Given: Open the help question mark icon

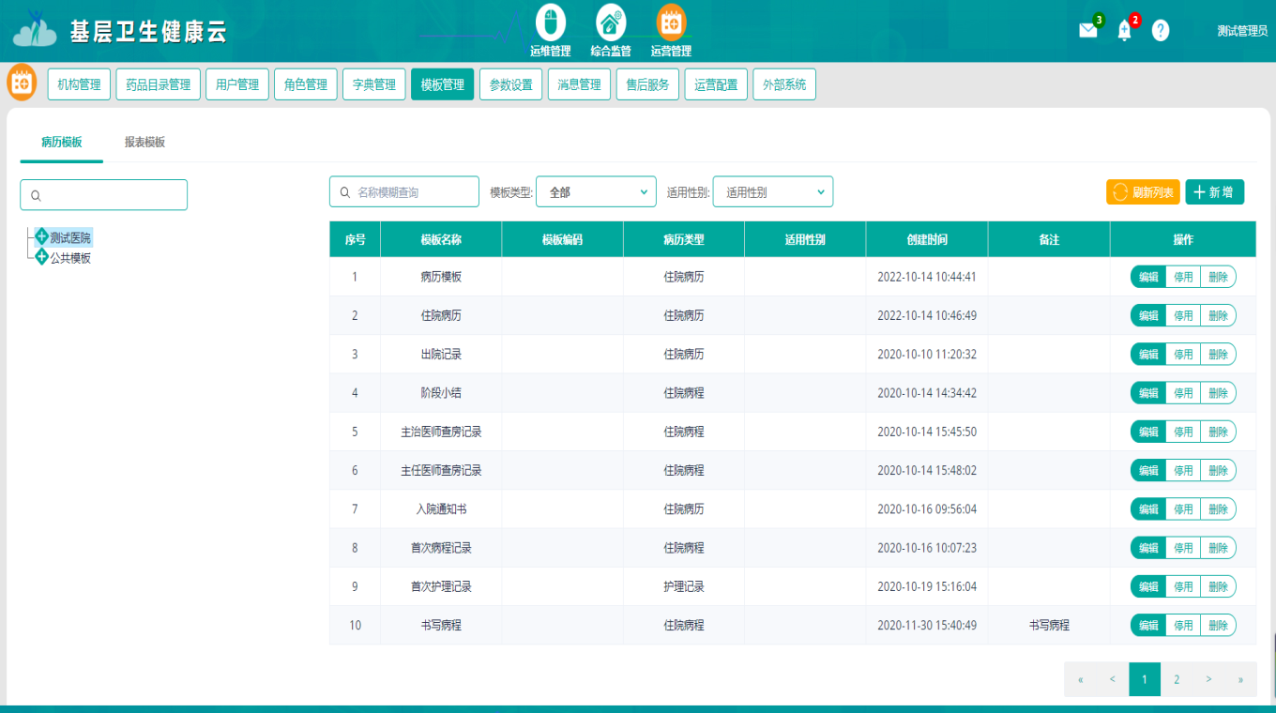Looking at the screenshot, I should [x=1161, y=30].
